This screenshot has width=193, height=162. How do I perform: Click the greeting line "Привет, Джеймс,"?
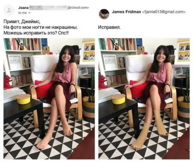coord(22,22)
